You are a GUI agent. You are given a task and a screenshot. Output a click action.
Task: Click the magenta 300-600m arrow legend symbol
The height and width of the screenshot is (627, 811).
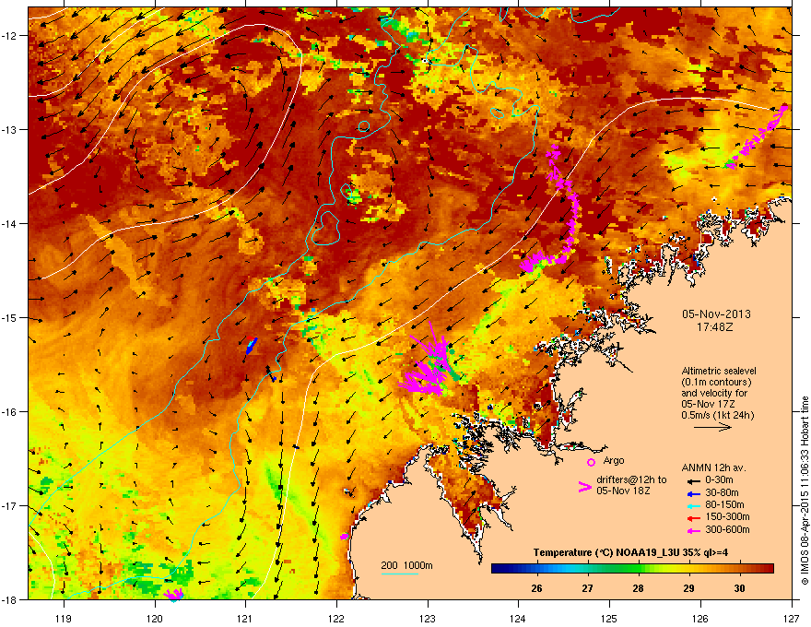coord(692,530)
